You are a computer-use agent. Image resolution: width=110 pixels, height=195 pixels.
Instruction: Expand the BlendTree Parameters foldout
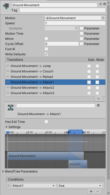(3, 171)
